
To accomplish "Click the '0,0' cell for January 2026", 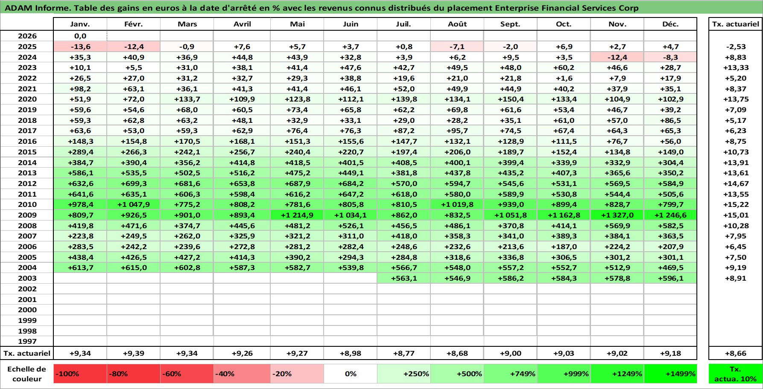I will point(80,36).
